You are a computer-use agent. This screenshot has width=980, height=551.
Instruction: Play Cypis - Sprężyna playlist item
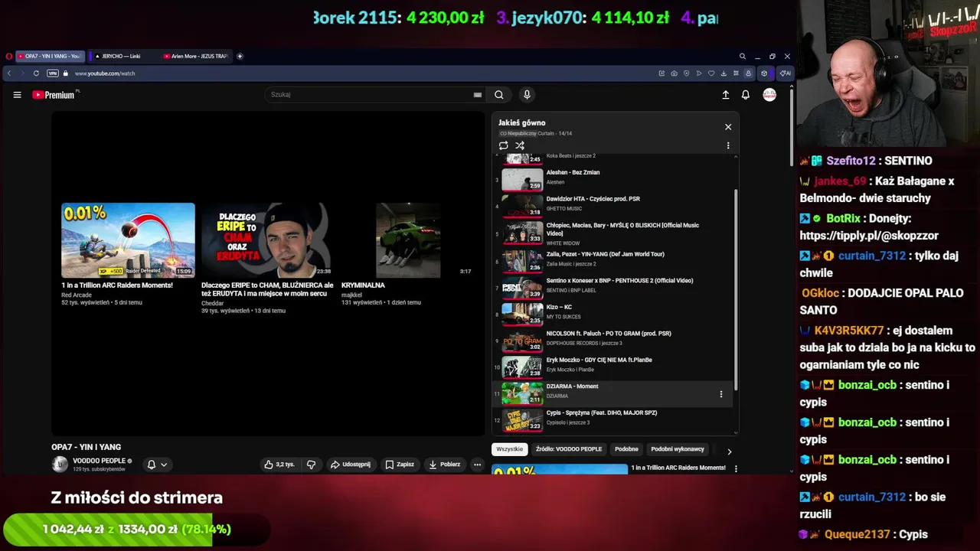[x=612, y=419]
